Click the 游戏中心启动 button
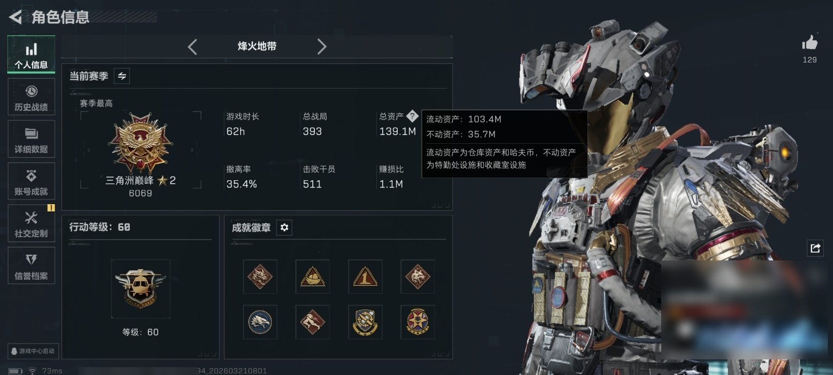The height and width of the screenshot is (375, 833). click(x=32, y=351)
